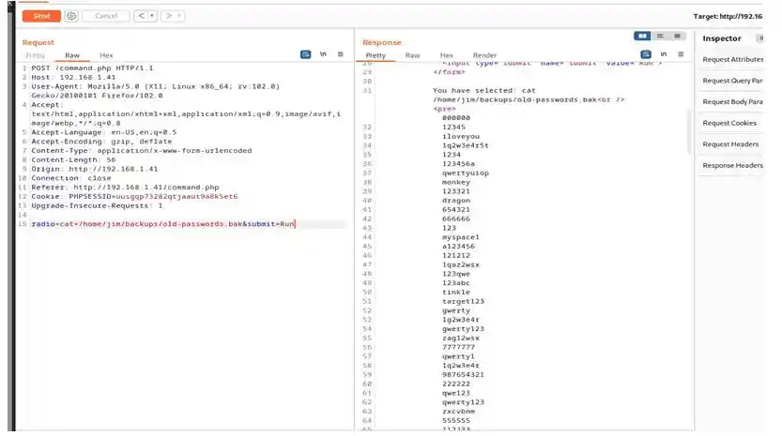Show non-printable characters in request

pos(323,55)
